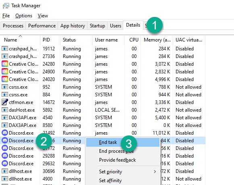Sort by the Name column header

[x=20, y=40]
